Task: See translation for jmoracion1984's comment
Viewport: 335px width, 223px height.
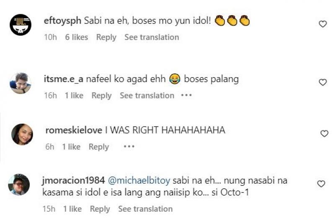Action: coord(145,209)
